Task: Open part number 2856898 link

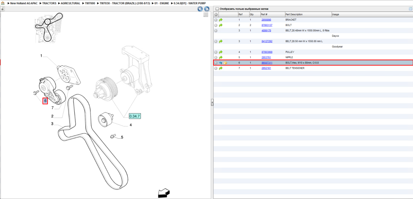Action: [x=266, y=20]
